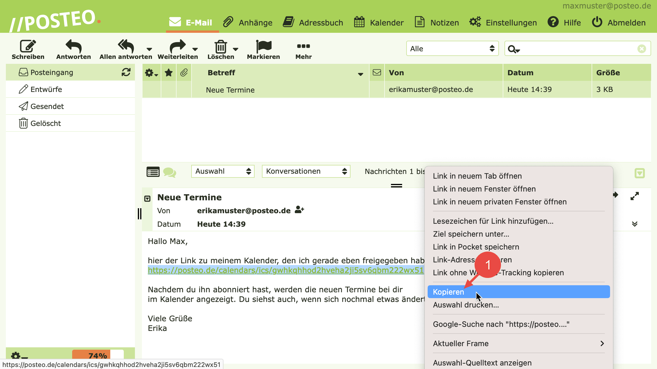Open the Neue Termine message row

click(230, 90)
